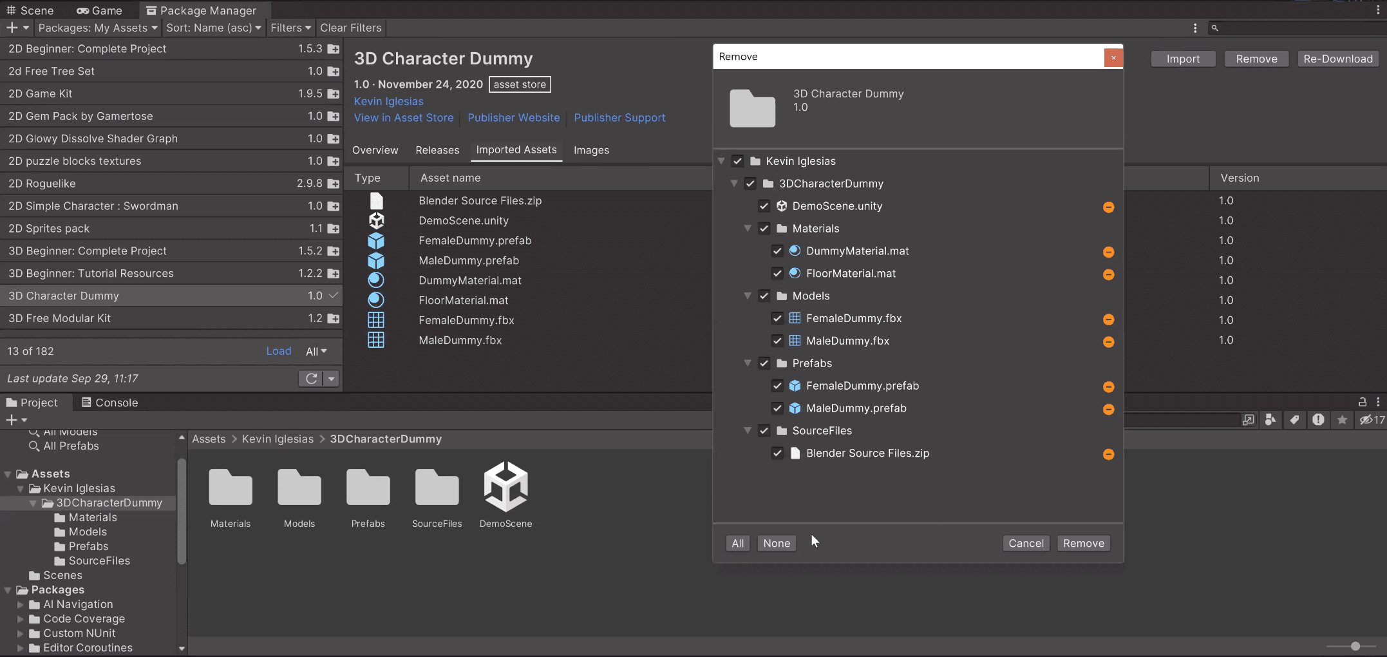Screen dimensions: 1387x657
Task: Uncheck FloorMaterial.mat in the Remove dialog
Action: pyautogui.click(x=777, y=273)
